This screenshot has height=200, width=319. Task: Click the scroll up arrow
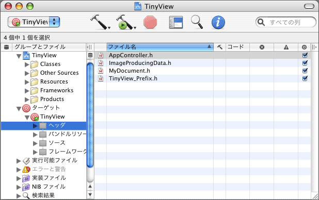pos(90,186)
